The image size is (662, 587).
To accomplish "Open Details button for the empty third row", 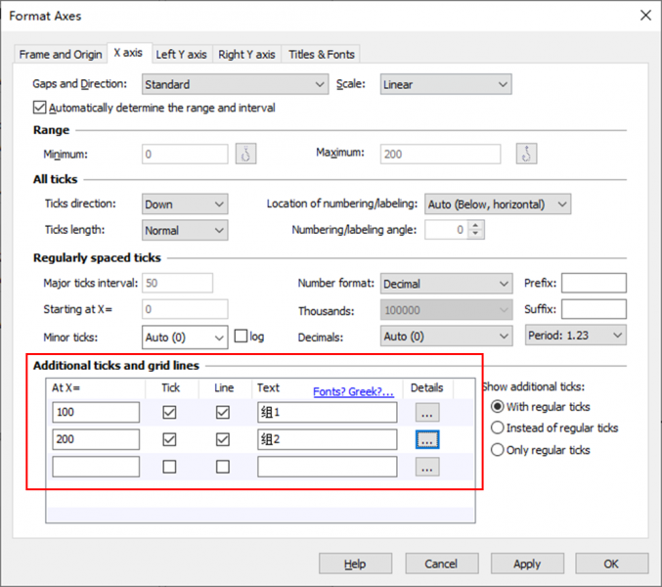I will (426, 467).
